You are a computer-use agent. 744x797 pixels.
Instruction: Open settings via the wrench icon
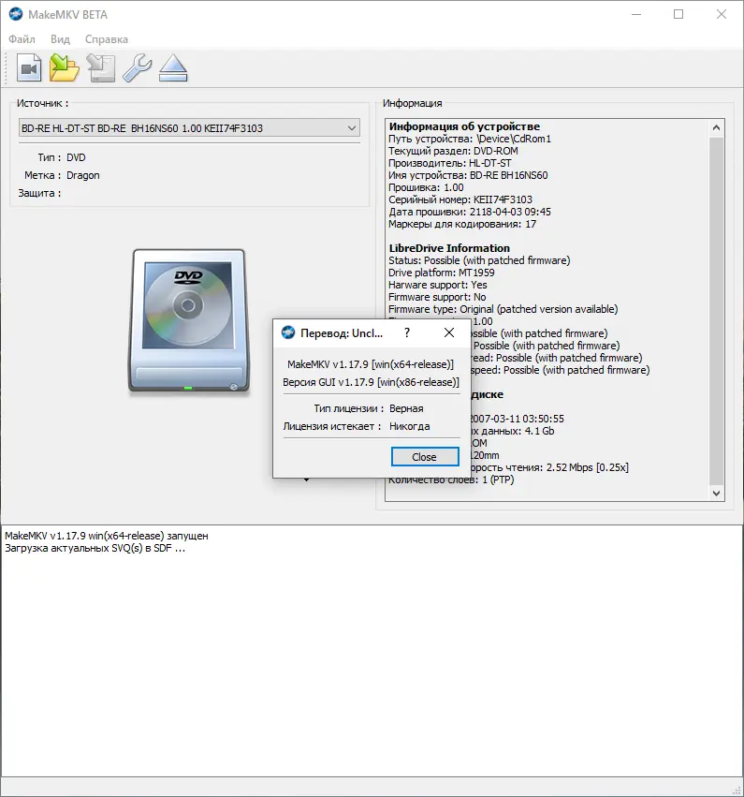click(138, 67)
